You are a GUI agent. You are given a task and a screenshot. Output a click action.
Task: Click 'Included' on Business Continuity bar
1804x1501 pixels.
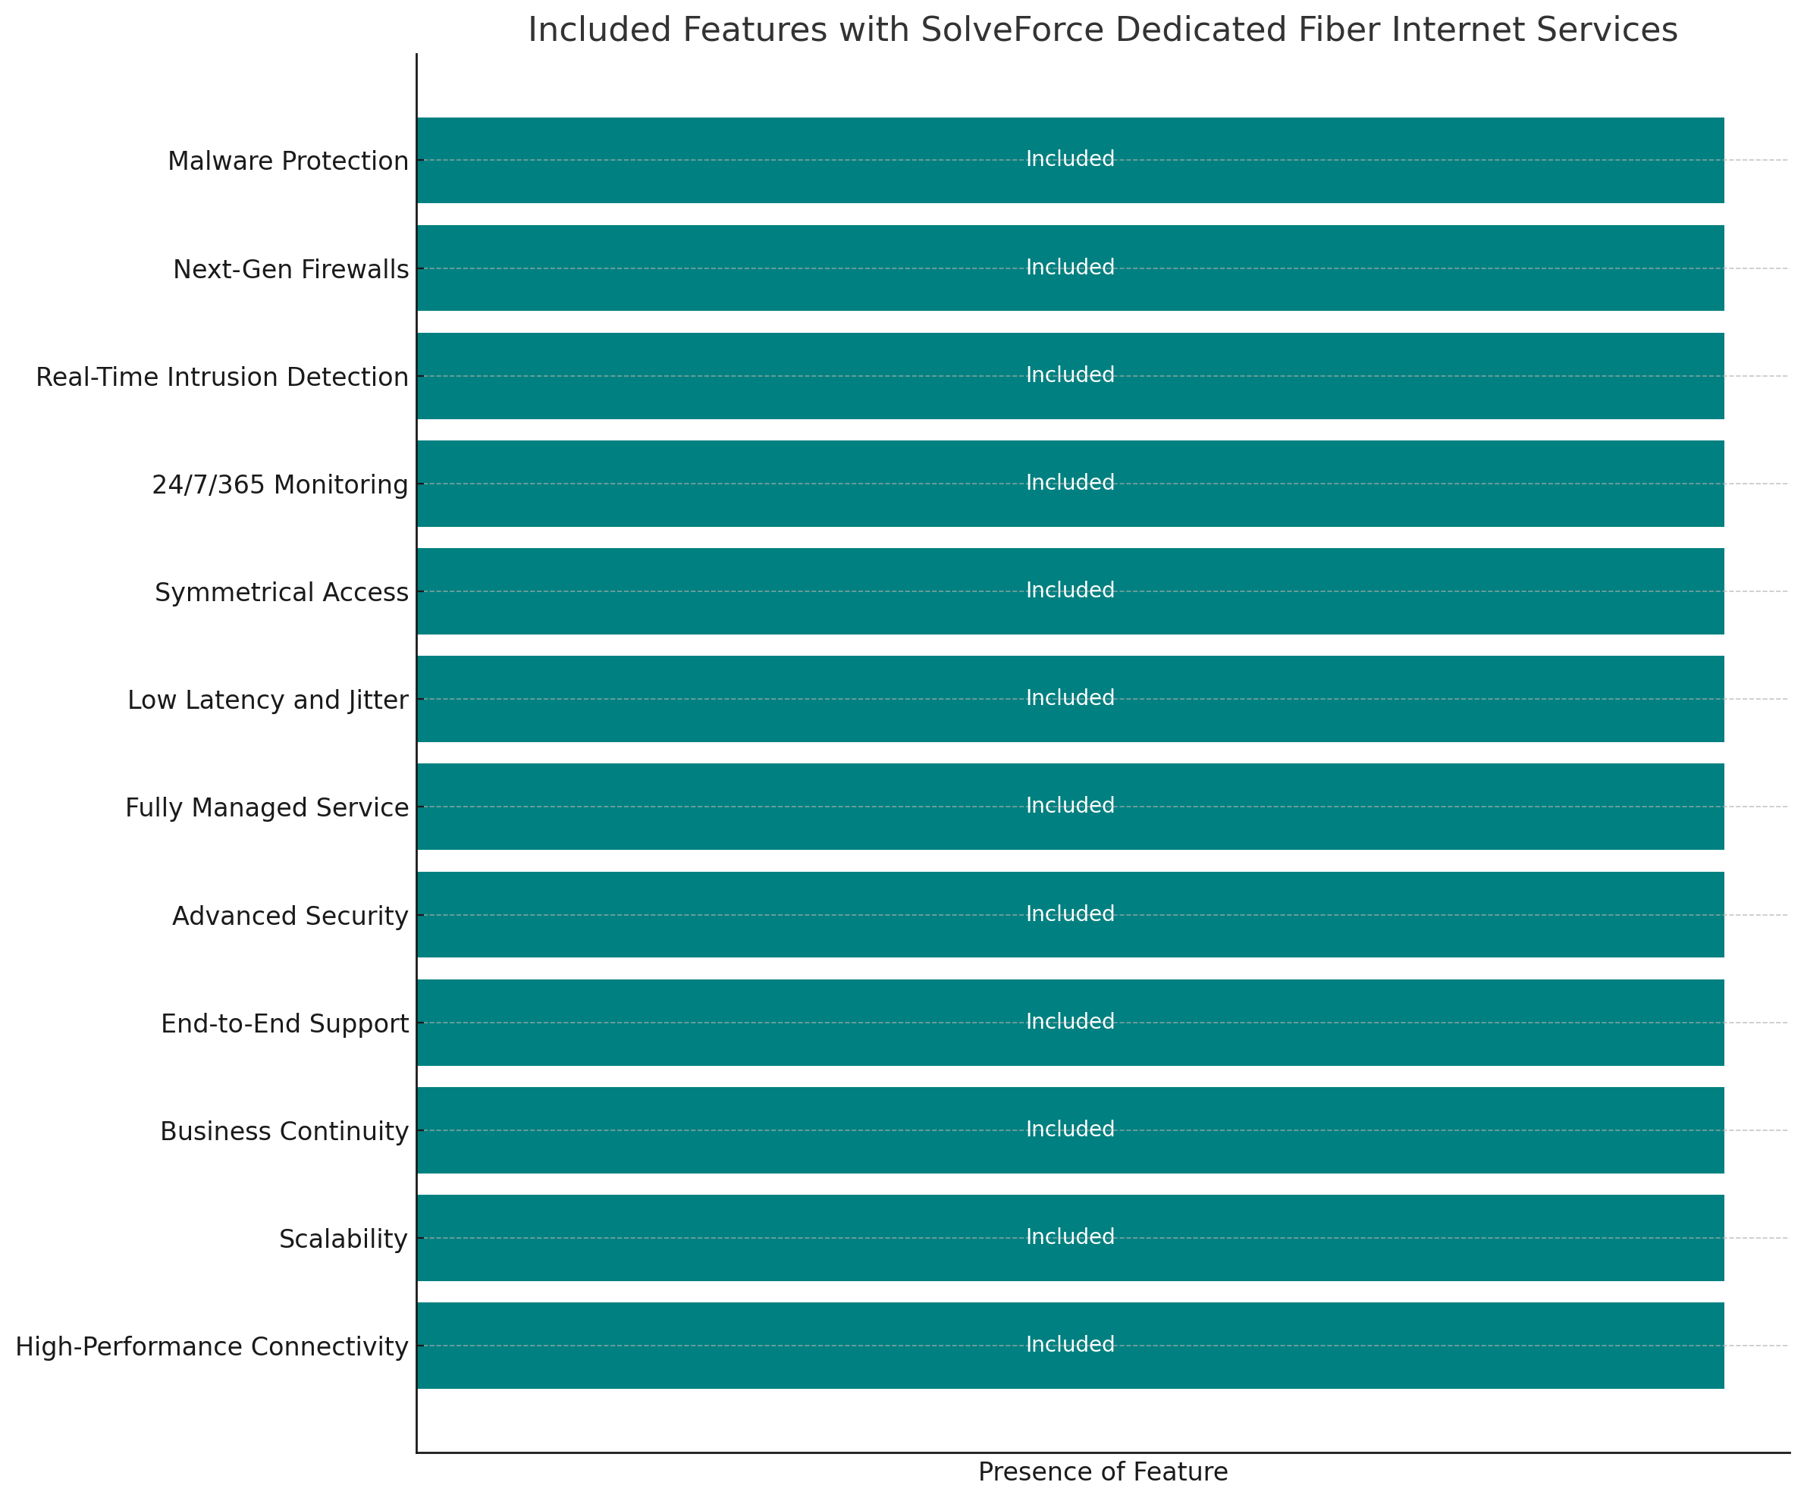point(1071,1130)
